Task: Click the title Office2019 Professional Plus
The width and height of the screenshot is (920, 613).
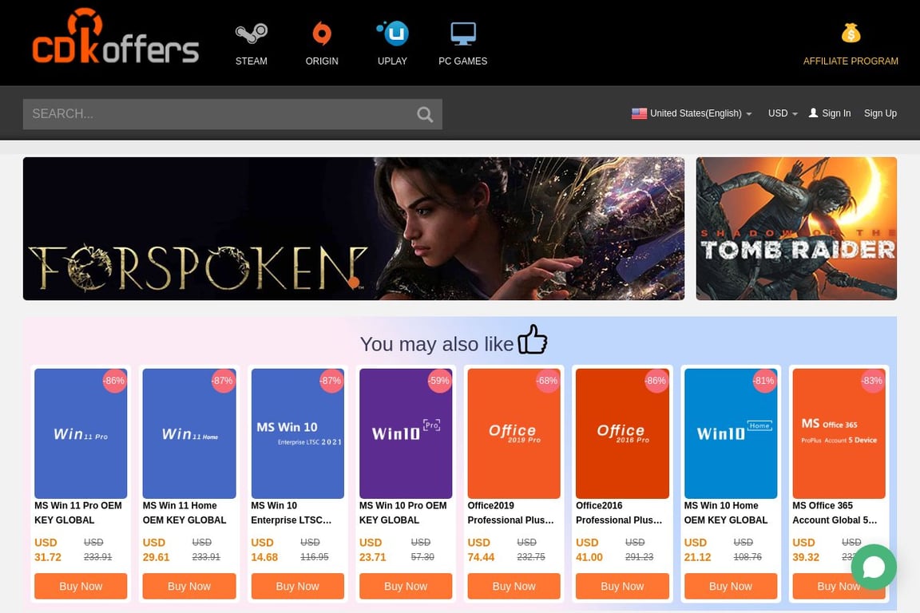Action: coord(510,512)
